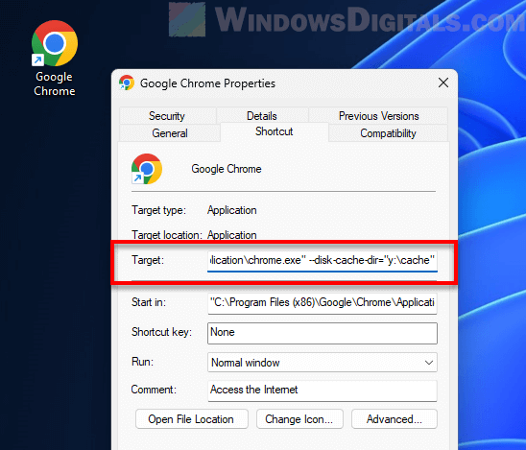Image resolution: width=526 pixels, height=450 pixels.
Task: Open the Previous Versions tab
Action: [378, 116]
